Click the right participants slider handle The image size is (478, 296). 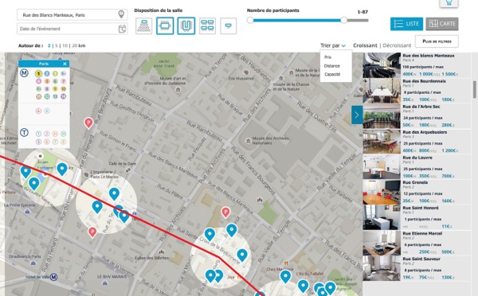[x=344, y=21]
